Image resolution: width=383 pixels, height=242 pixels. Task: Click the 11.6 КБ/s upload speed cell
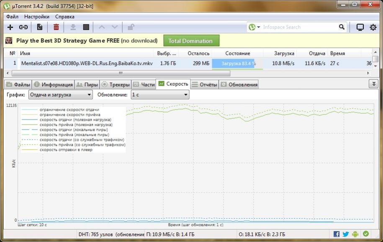point(315,64)
